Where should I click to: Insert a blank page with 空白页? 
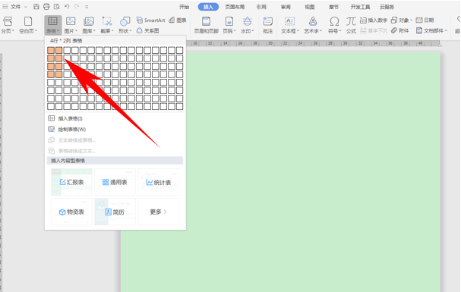pyautogui.click(x=28, y=25)
